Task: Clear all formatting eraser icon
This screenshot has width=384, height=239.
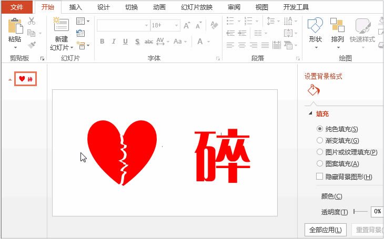Action: click(x=214, y=25)
